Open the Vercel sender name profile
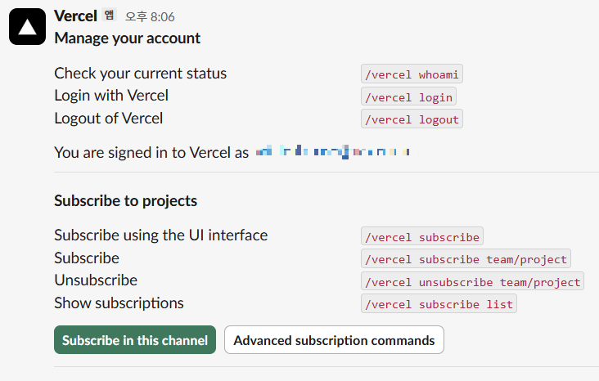 coord(76,16)
